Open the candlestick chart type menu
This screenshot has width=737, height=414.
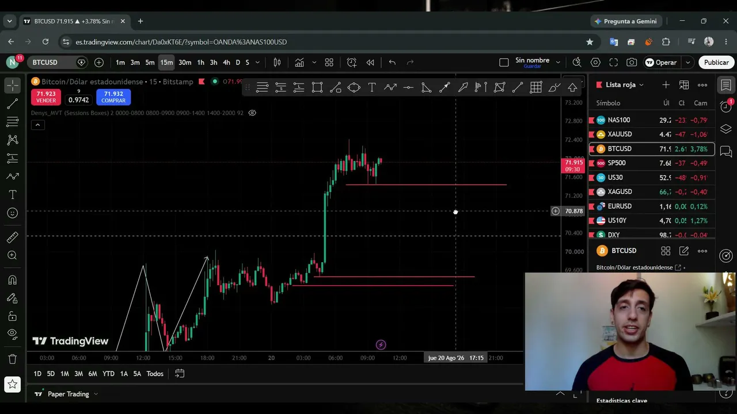tap(277, 62)
